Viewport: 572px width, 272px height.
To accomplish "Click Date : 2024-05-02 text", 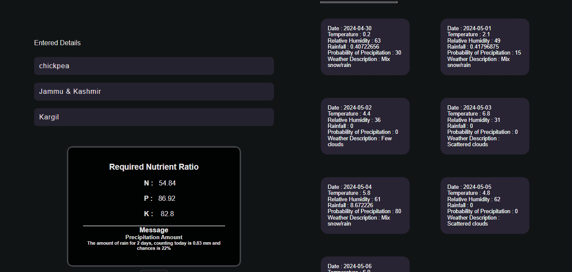I will coord(349,108).
